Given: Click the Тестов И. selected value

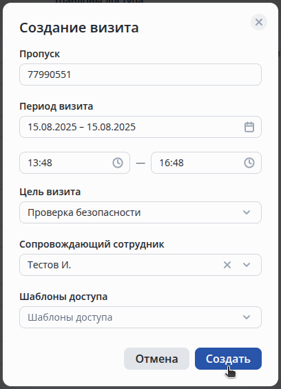Looking at the screenshot, I should pyautogui.click(x=50, y=265).
